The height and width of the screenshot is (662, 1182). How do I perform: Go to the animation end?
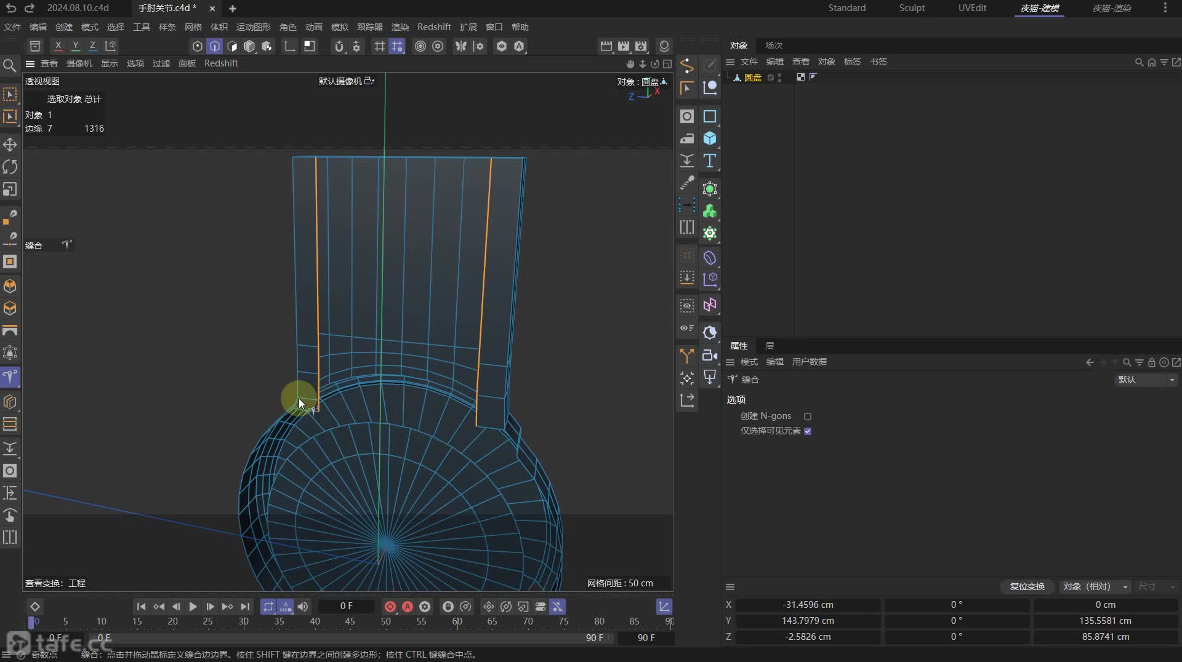(244, 607)
